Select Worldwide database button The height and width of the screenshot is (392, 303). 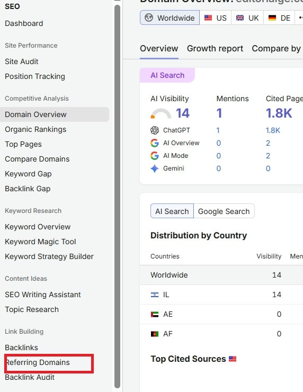coord(170,18)
